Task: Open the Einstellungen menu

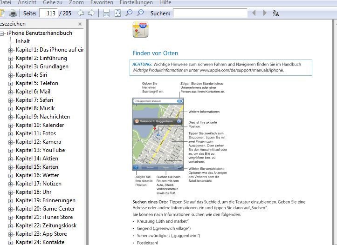Action: click(x=136, y=2)
